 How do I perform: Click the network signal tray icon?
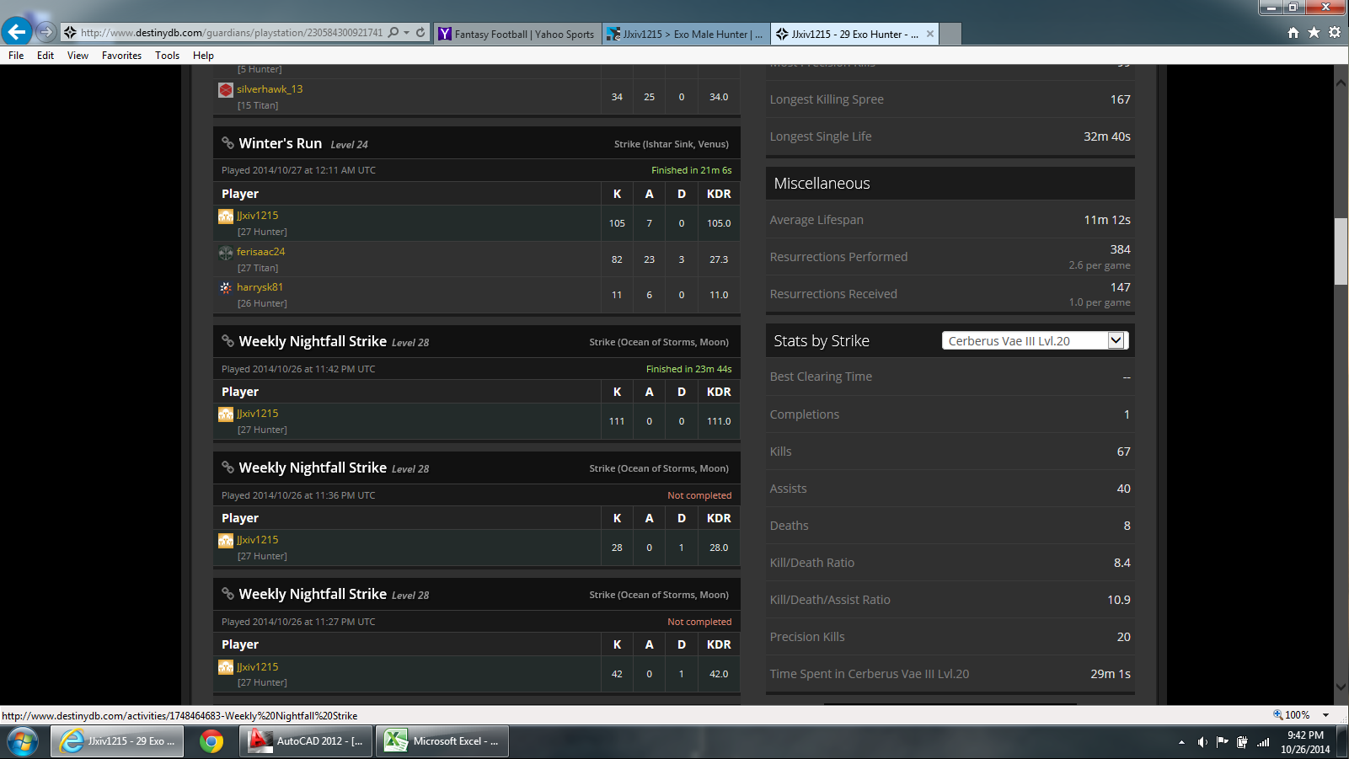[1263, 742]
